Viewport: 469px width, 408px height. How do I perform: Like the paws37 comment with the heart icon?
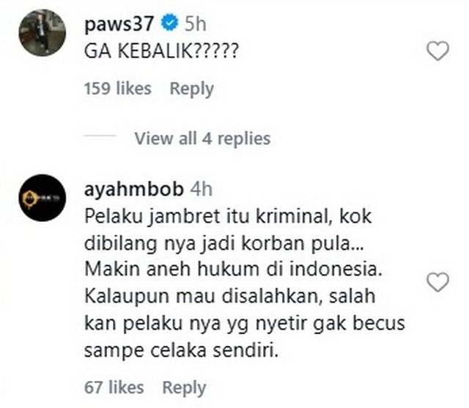(437, 51)
